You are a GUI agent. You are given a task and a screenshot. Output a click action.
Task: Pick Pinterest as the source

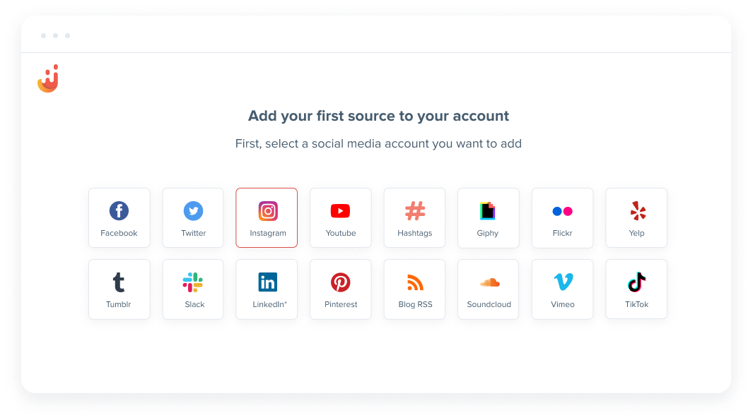pyautogui.click(x=341, y=289)
